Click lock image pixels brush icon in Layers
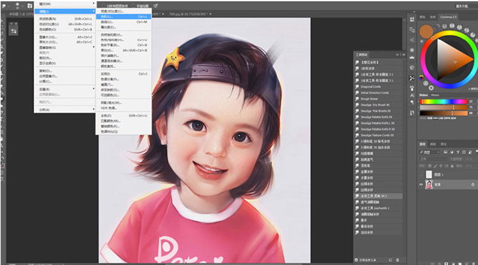Screen dimensions: 478x265 pyautogui.click(x=435, y=166)
